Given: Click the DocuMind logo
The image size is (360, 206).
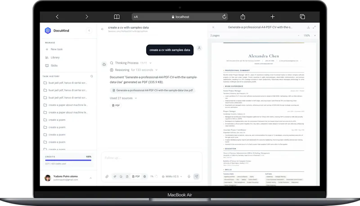Looking at the screenshot, I should [48, 31].
